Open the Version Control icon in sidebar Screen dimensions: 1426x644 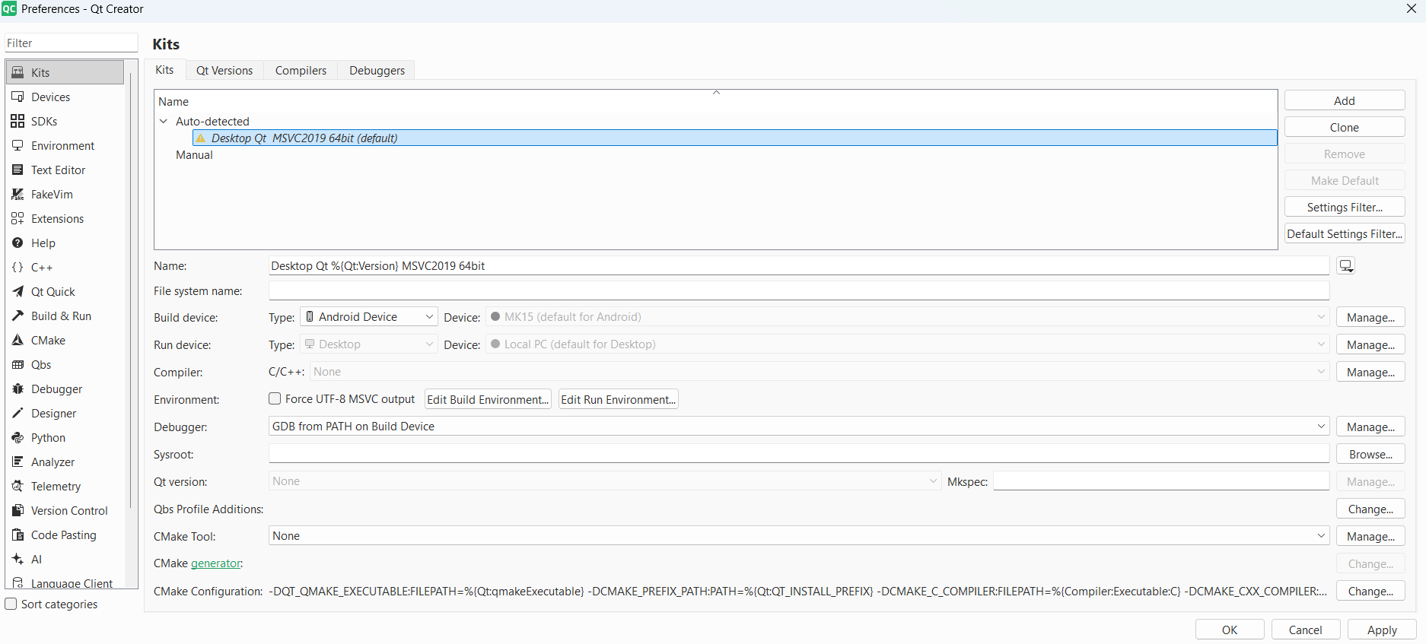pyautogui.click(x=18, y=511)
